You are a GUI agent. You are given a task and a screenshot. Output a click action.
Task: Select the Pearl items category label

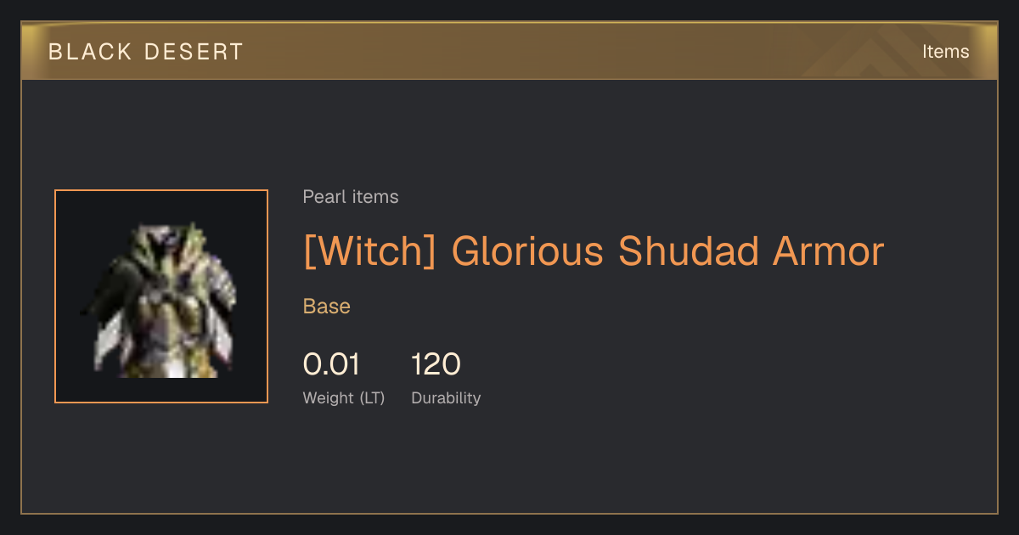351,197
